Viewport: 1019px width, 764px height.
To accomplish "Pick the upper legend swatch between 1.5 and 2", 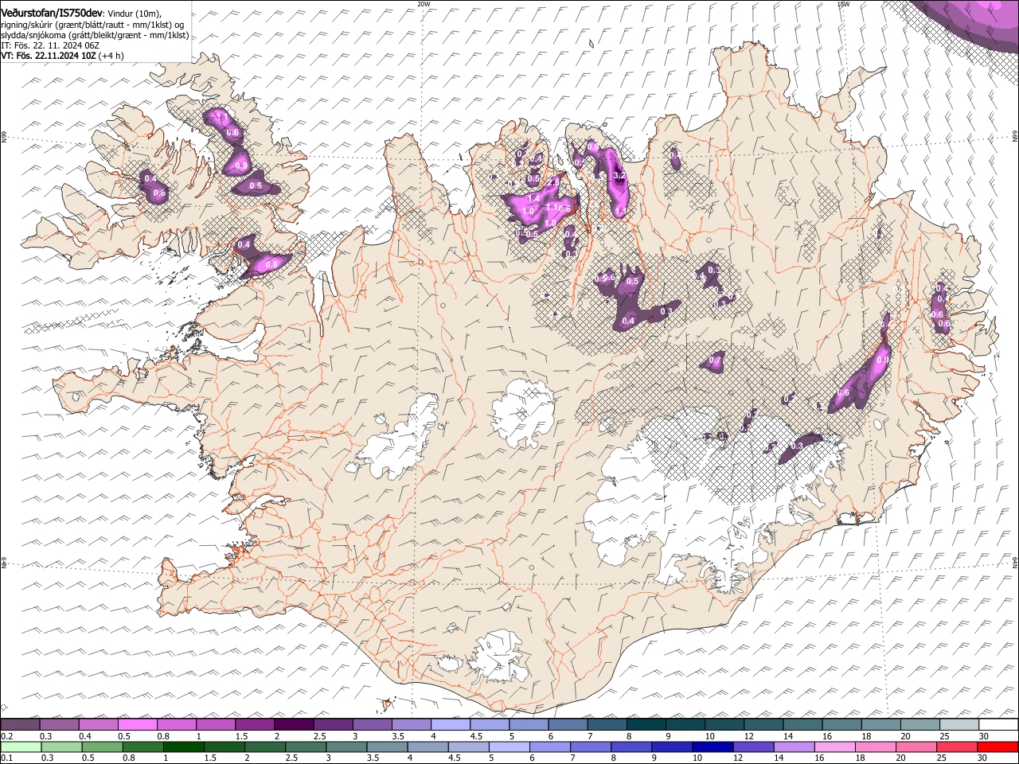I will point(255,724).
